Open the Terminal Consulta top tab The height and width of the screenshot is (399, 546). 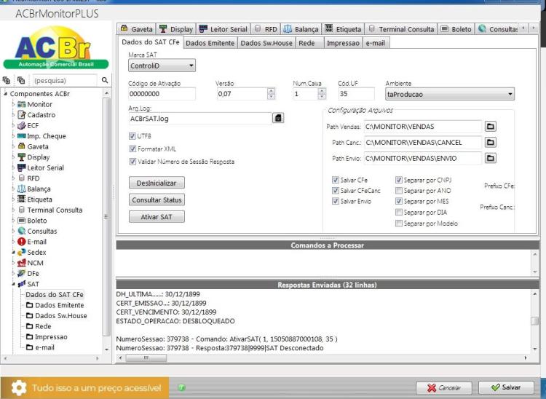click(x=401, y=29)
